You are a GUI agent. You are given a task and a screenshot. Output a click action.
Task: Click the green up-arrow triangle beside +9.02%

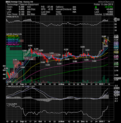96,7
